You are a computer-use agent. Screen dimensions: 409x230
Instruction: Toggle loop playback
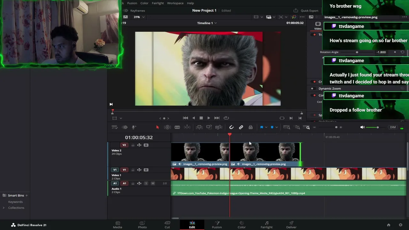[226, 118]
